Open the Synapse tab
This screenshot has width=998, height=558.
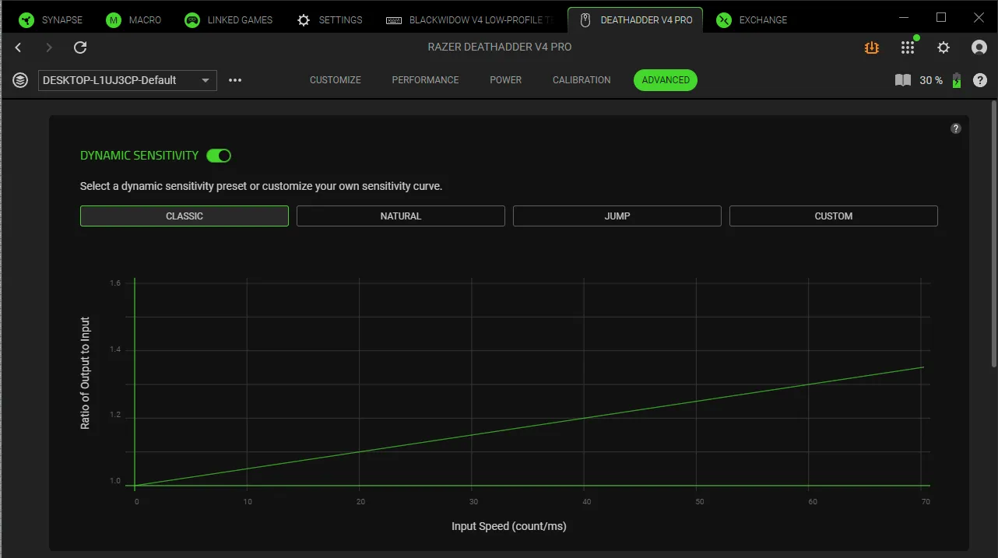[x=51, y=19]
